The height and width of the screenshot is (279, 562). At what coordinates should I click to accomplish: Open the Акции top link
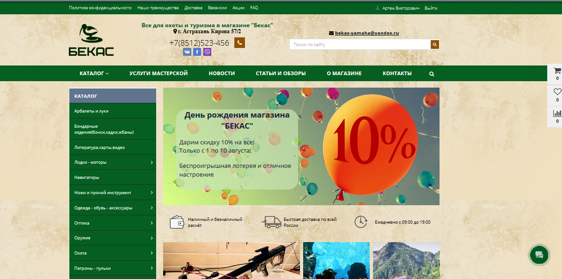pos(238,8)
